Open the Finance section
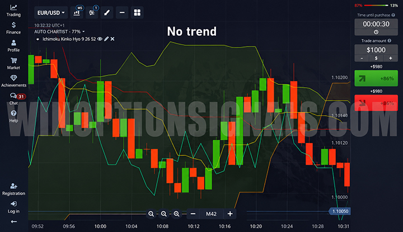403x232 pixels. click(13, 28)
